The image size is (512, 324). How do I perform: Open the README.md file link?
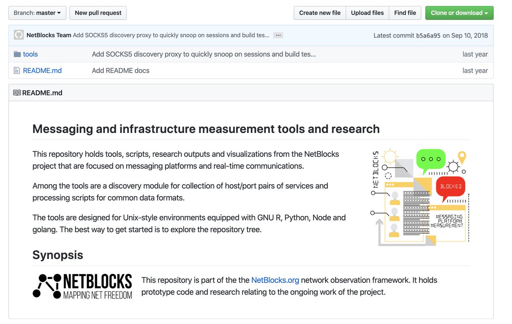tap(42, 71)
